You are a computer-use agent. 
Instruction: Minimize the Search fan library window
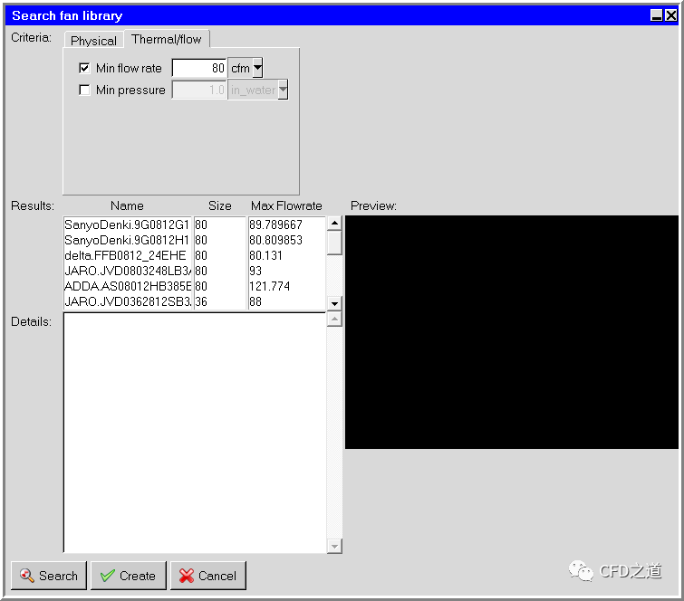[x=657, y=15]
